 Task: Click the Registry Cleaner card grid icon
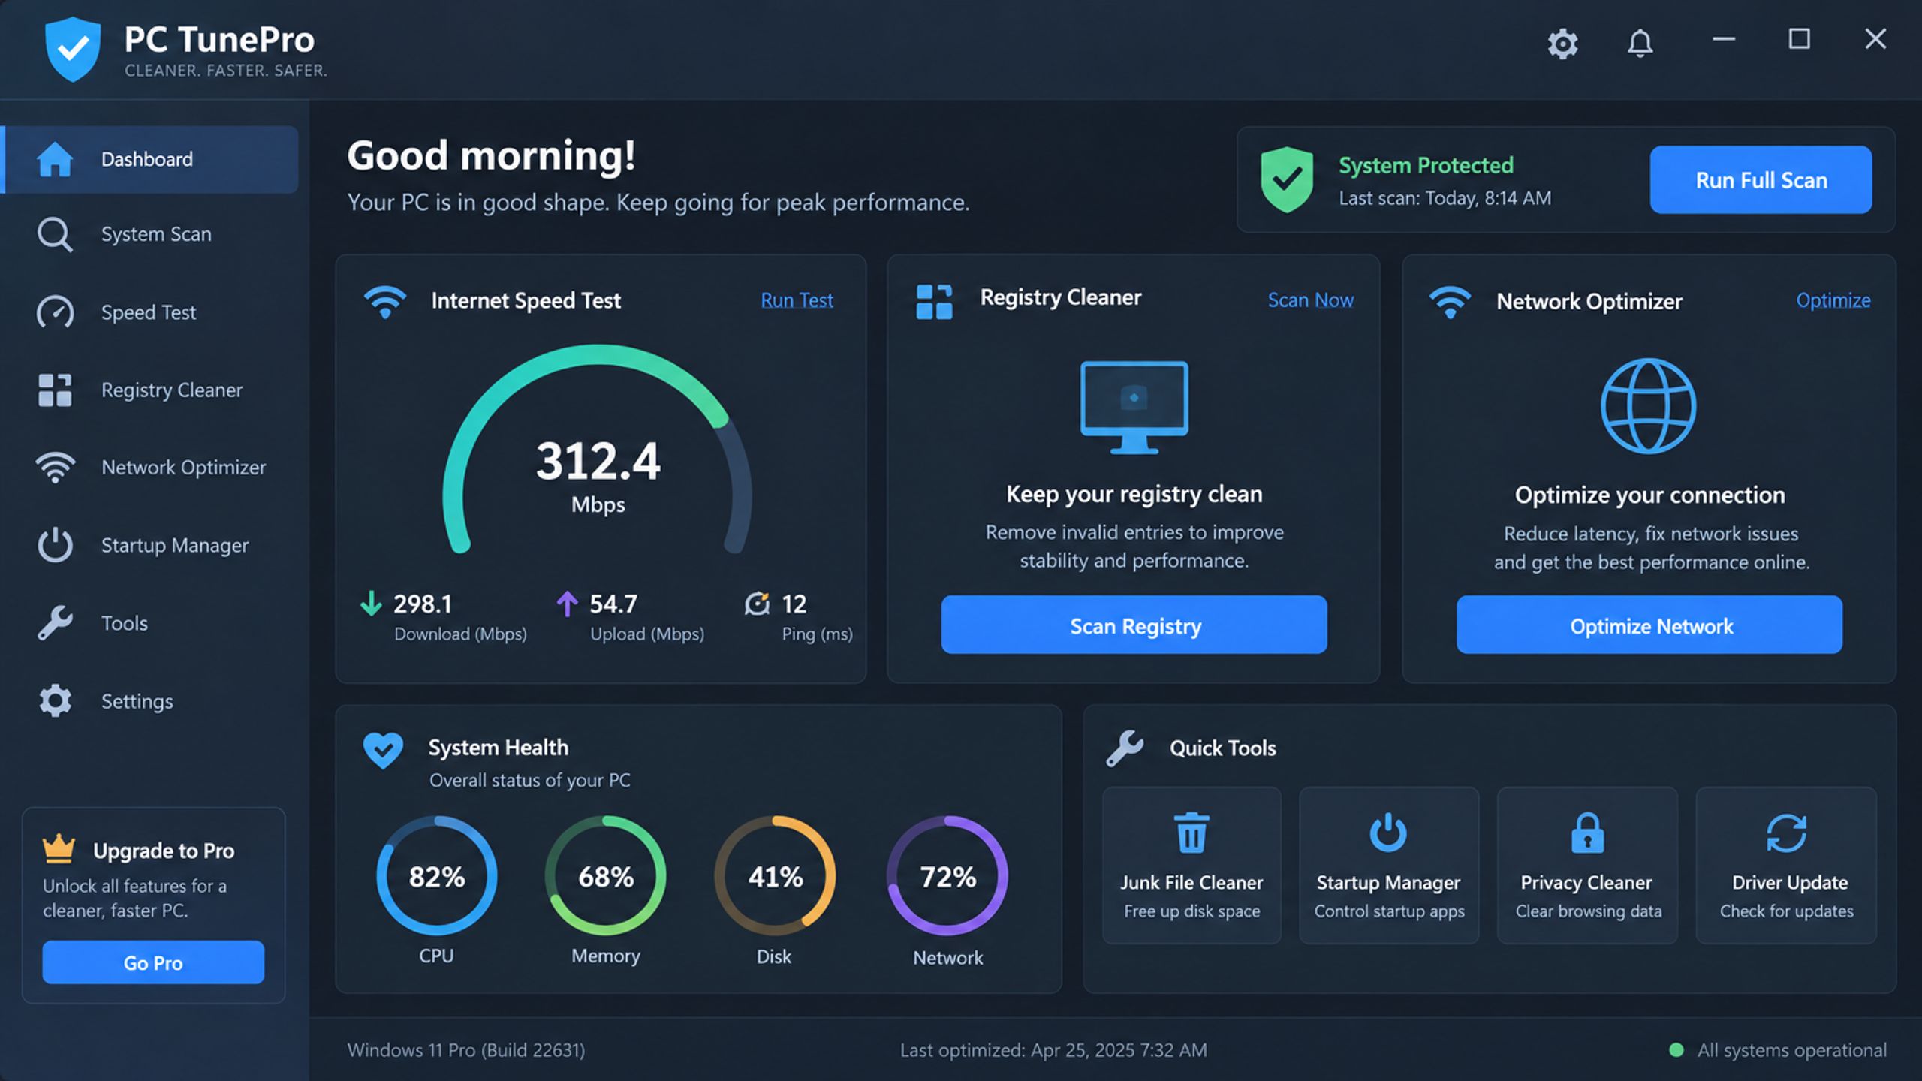click(x=934, y=301)
